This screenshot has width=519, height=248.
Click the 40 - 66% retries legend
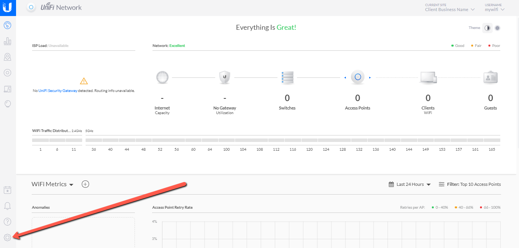pyautogui.click(x=464, y=208)
